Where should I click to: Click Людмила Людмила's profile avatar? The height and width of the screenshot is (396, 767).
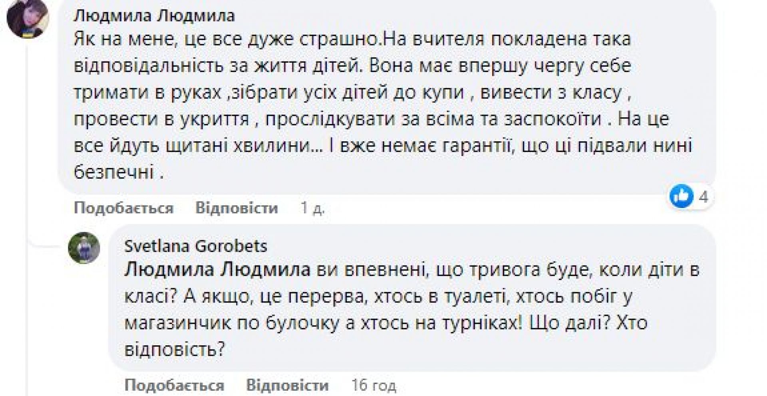point(28,18)
